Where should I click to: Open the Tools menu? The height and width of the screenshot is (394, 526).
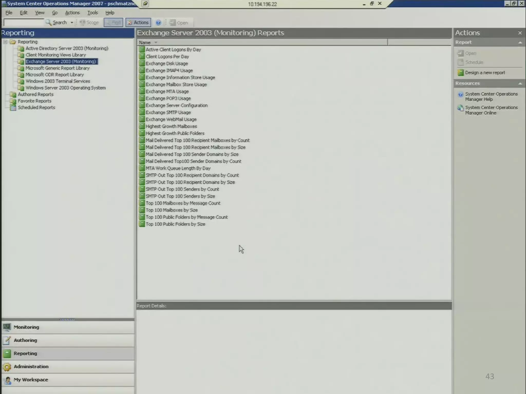(92, 13)
